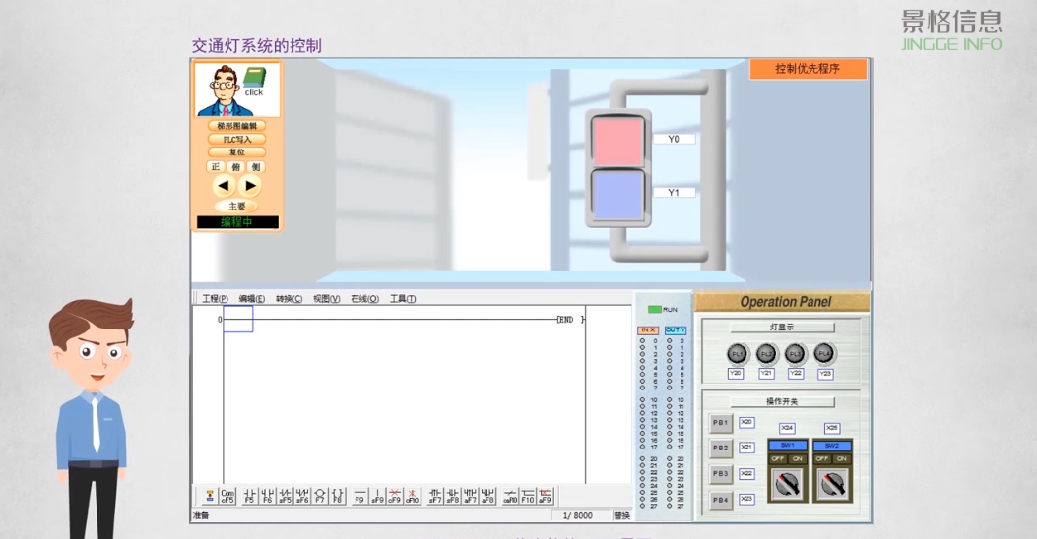Click the next scene right arrow
Image resolution: width=1037 pixels, height=539 pixels.
[x=250, y=186]
